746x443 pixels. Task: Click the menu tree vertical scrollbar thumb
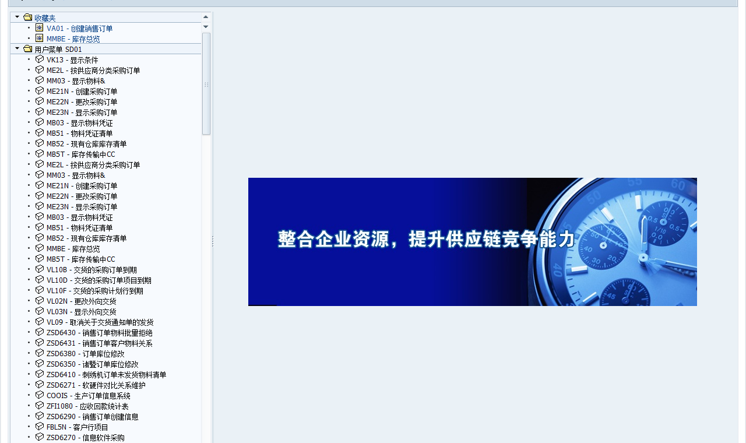206,83
